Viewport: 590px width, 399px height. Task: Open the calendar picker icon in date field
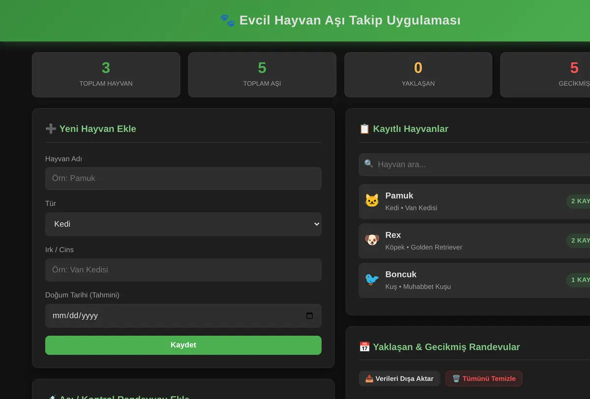(310, 316)
